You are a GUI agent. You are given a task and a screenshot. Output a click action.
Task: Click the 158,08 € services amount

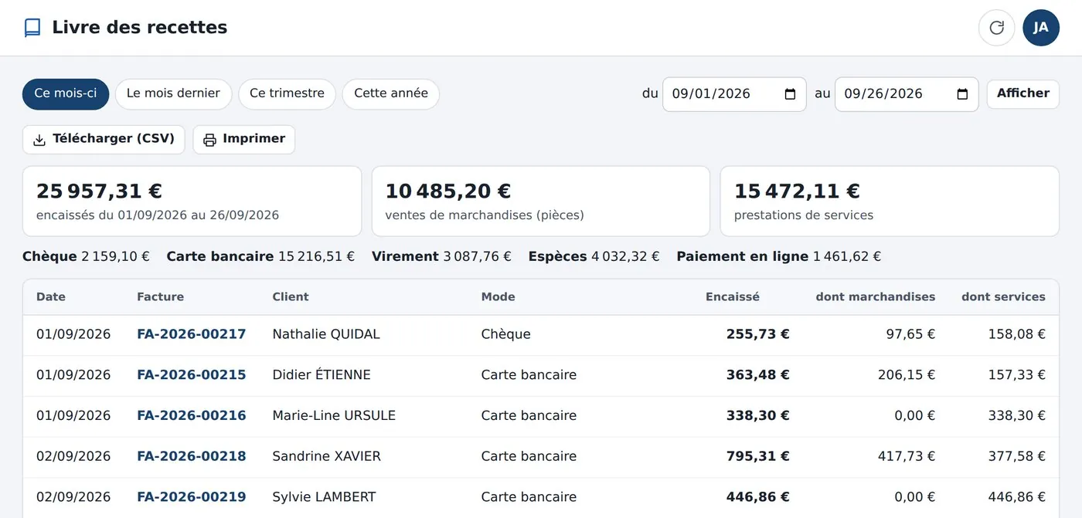(x=1017, y=334)
